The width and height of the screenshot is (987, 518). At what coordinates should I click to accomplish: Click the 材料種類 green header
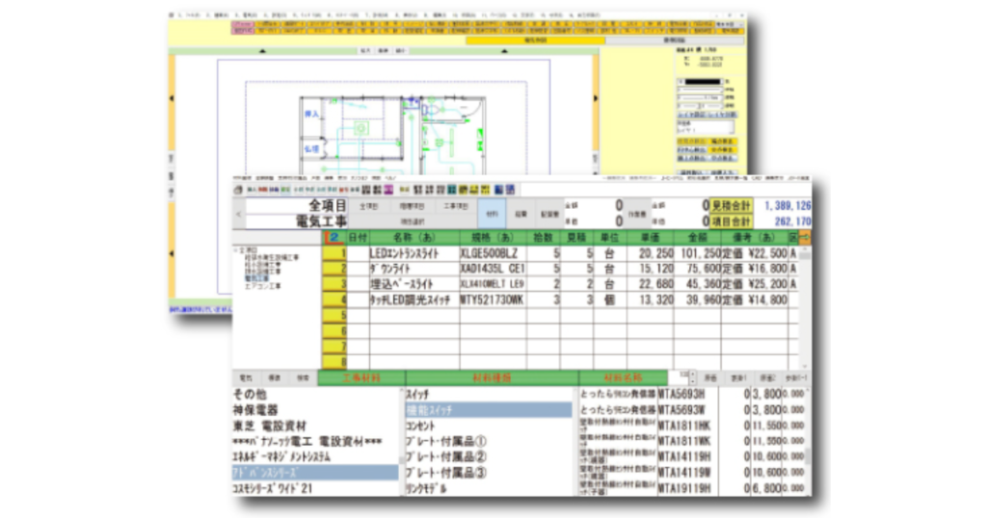coord(492,378)
